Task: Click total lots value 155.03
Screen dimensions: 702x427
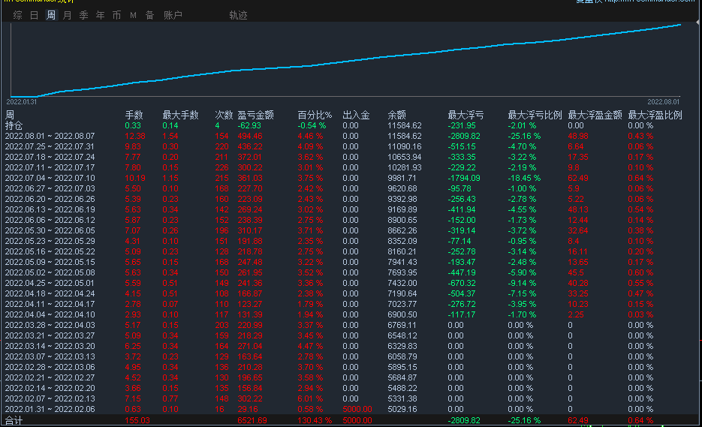Action: [x=137, y=420]
